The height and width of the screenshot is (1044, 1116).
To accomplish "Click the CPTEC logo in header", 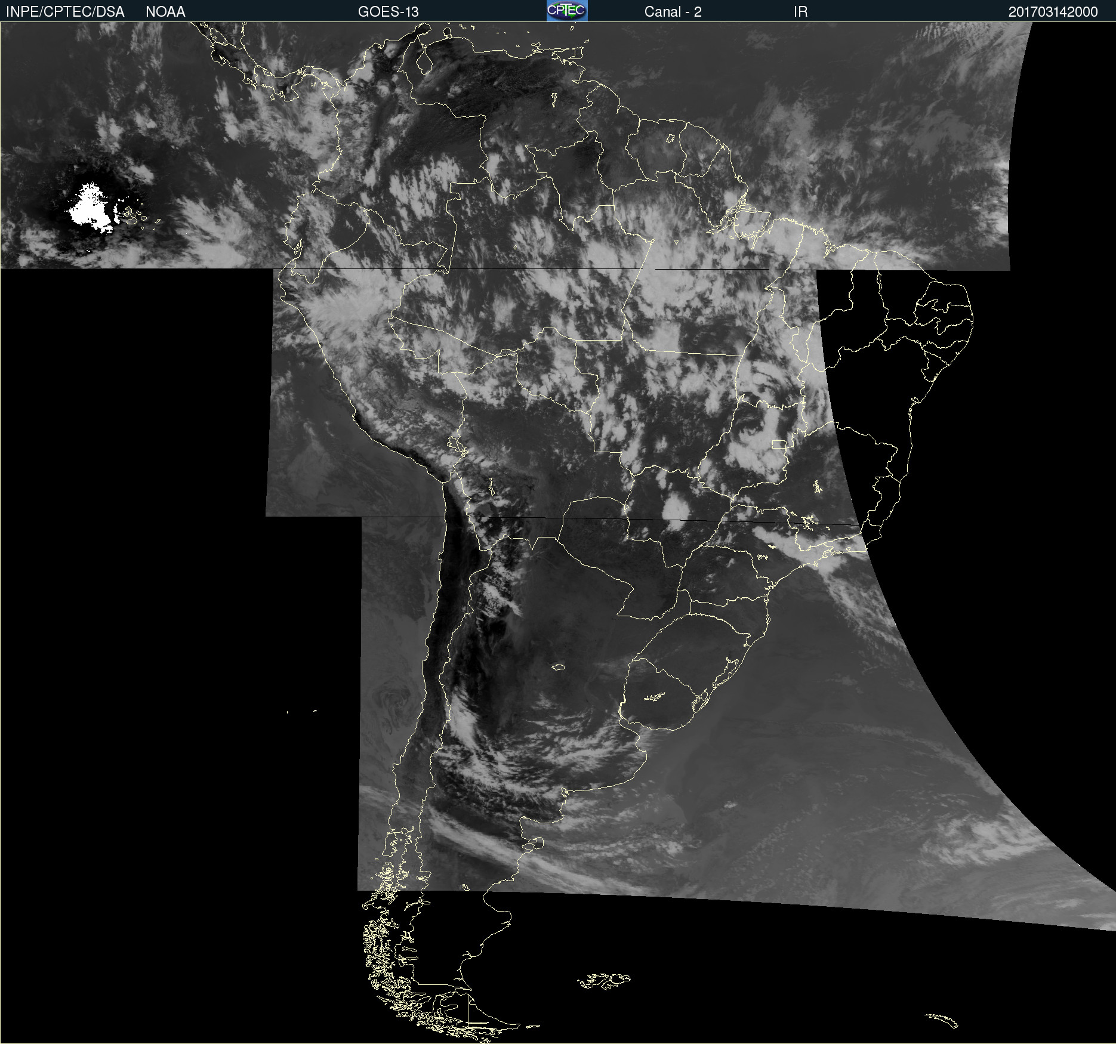I will 567,11.
